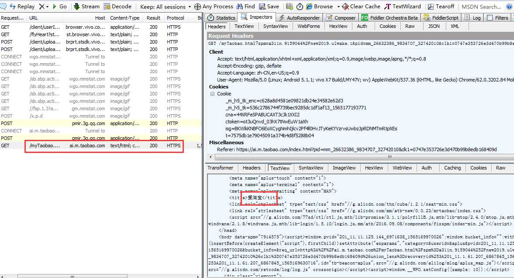Open the TextWizard tool
Viewport: 514px width, 278px height.
point(403,6)
